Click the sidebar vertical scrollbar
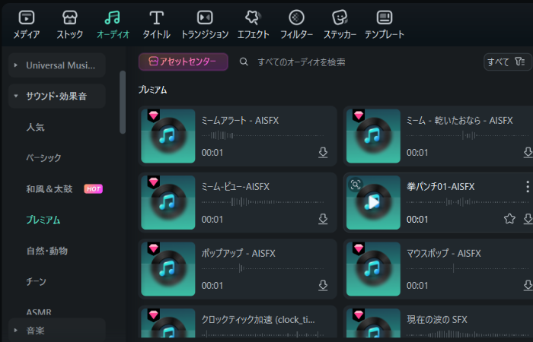 [123, 102]
